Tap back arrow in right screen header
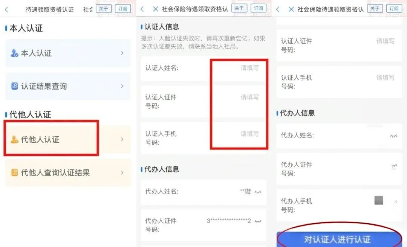 (278, 9)
